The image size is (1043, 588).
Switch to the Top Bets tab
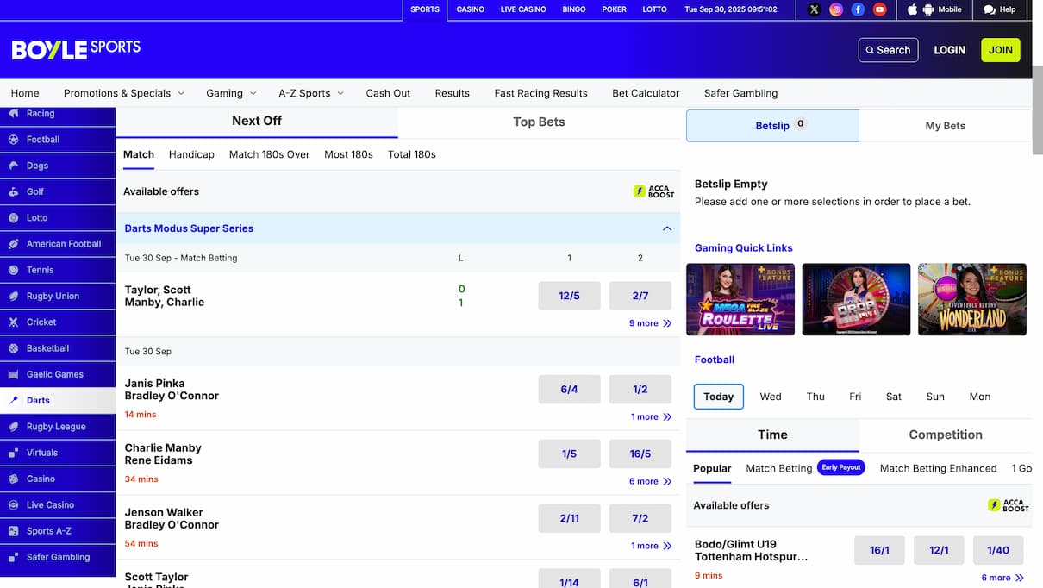(x=539, y=122)
